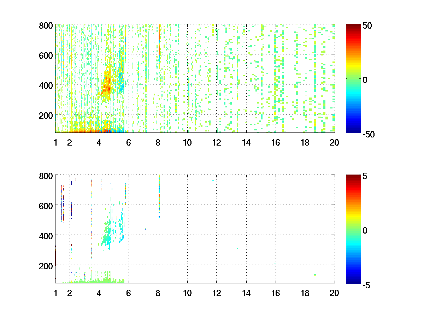Click the lower plot's x-axis tick 6
Screen dimensions: 424x318
(128, 293)
